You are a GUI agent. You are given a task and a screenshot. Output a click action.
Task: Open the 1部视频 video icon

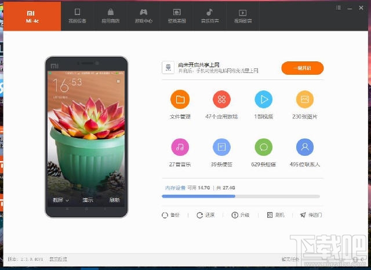(x=263, y=99)
